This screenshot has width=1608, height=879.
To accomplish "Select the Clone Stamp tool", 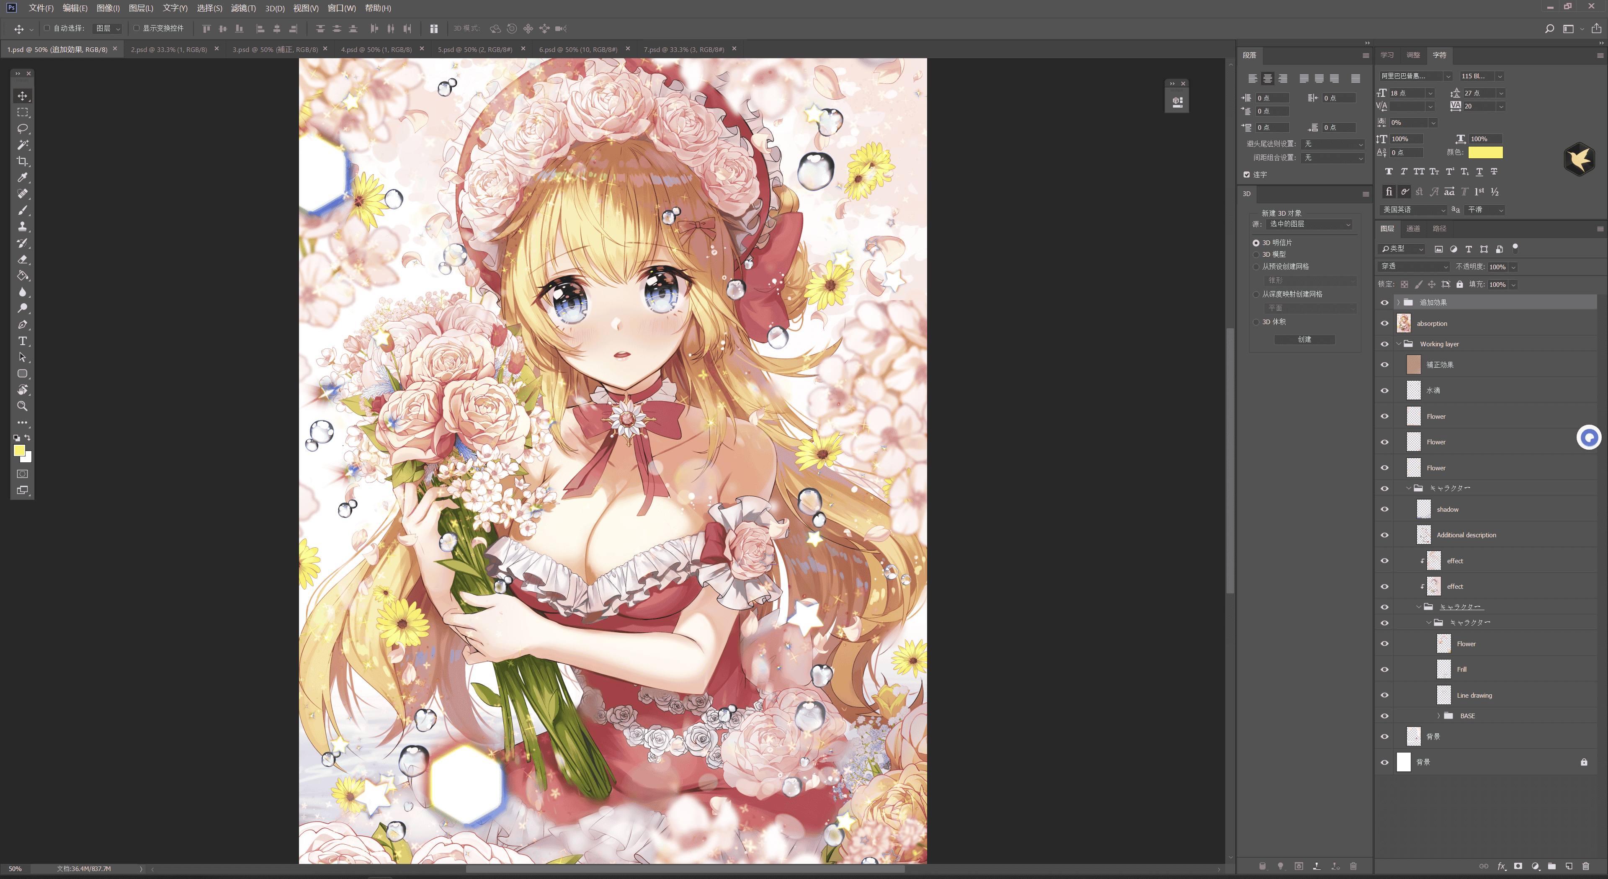I will click(x=23, y=227).
